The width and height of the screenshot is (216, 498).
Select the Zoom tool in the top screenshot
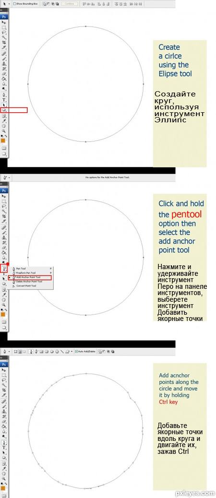point(4,130)
